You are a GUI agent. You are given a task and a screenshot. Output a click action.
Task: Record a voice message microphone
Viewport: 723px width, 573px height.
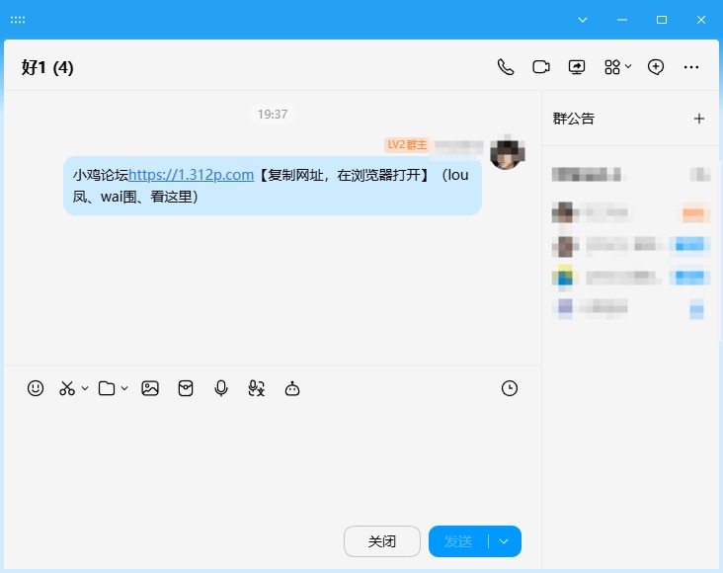point(221,388)
